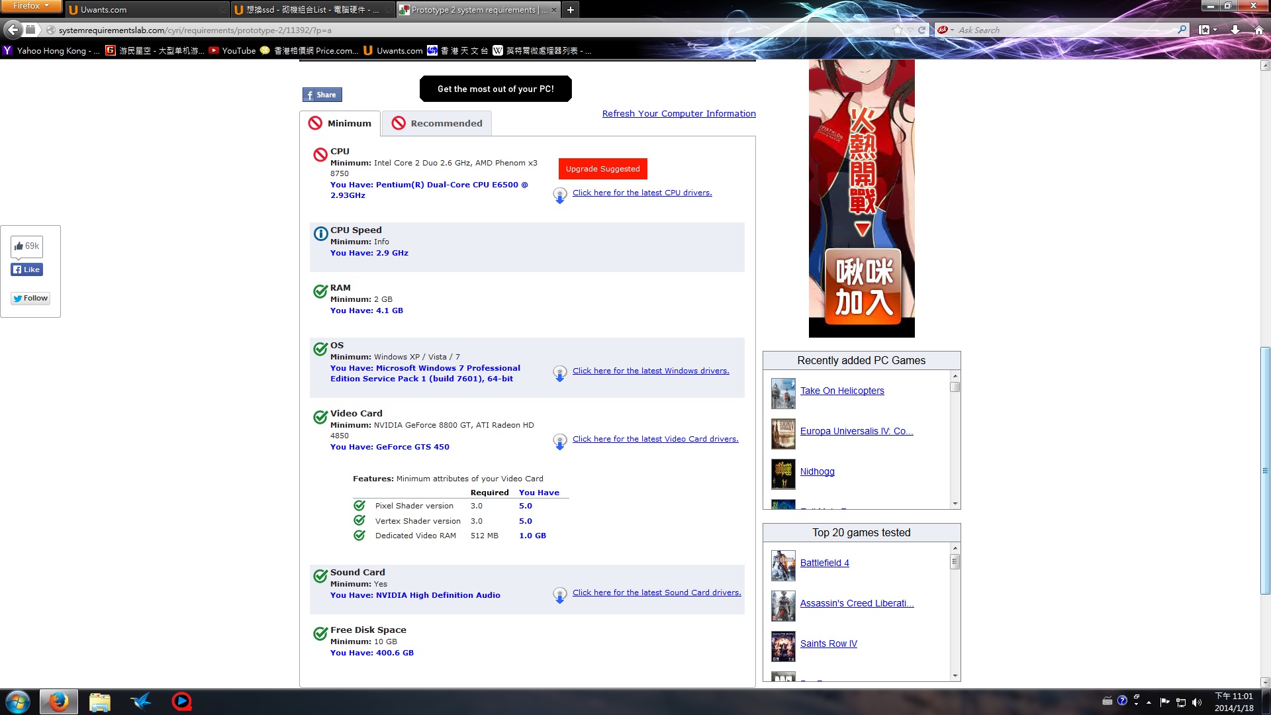The height and width of the screenshot is (715, 1271).
Task: Open the Assassin's Creed Liberation link
Action: [857, 603]
